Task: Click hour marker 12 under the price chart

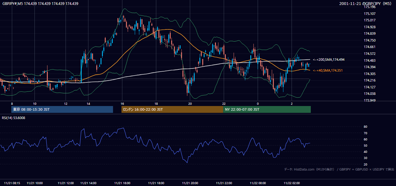Action: pyautogui.click(x=66, y=104)
